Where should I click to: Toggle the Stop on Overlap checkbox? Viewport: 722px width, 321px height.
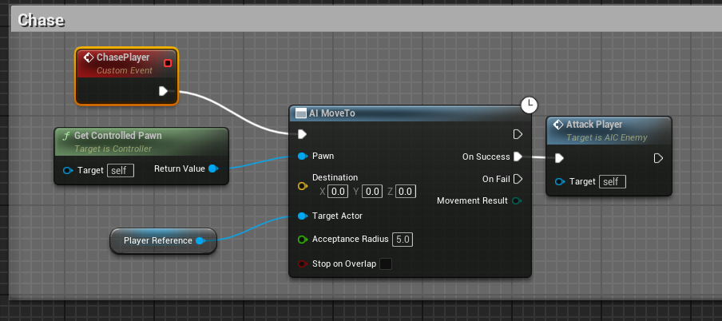tap(386, 264)
